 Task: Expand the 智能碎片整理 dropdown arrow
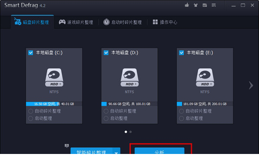pos(116,151)
